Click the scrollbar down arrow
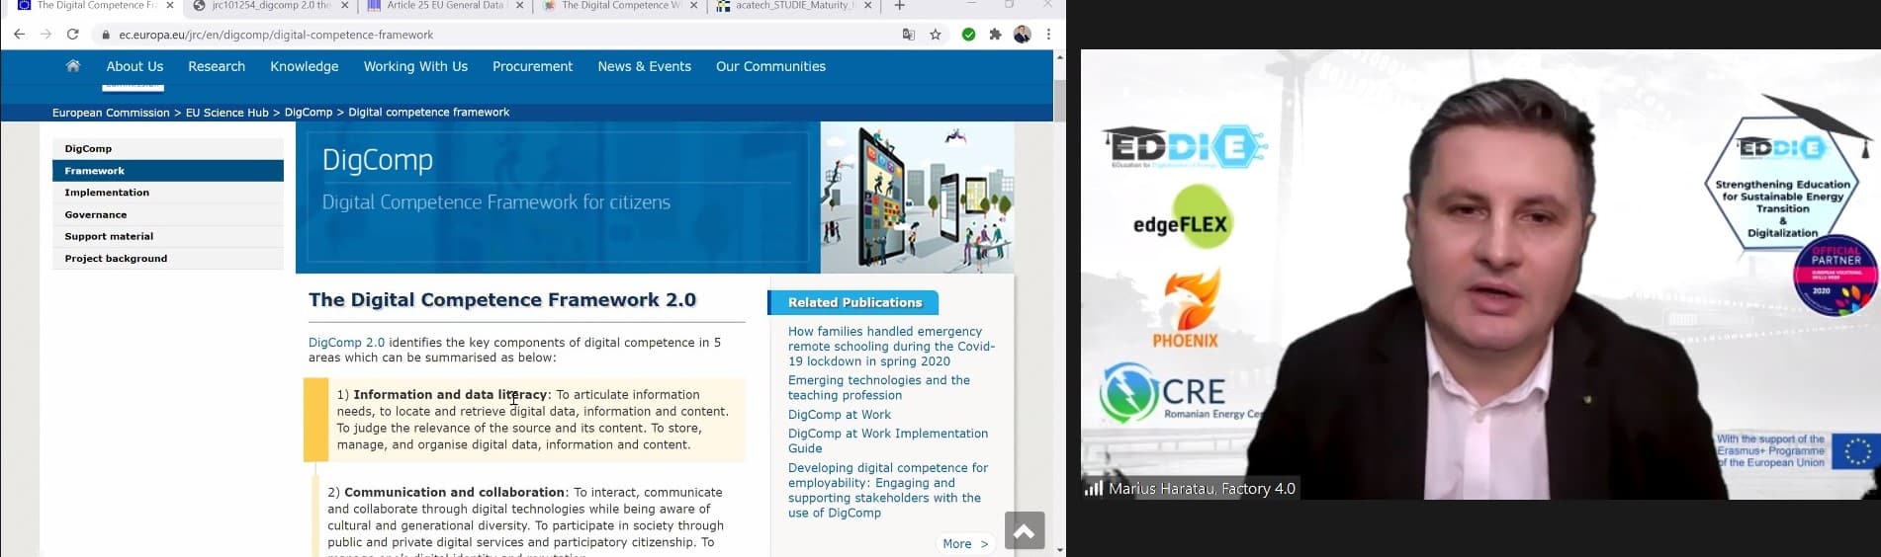1881x557 pixels. (x=1060, y=550)
